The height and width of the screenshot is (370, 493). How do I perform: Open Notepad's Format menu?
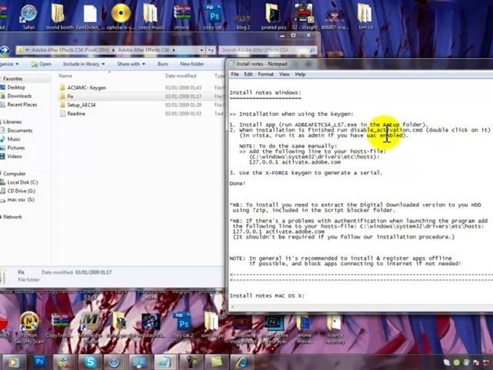tap(266, 74)
